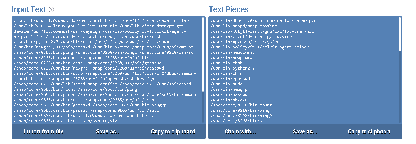Click the Text Pieces box scrollbar thumb
This screenshot has width=416, height=144.
click(400, 34)
